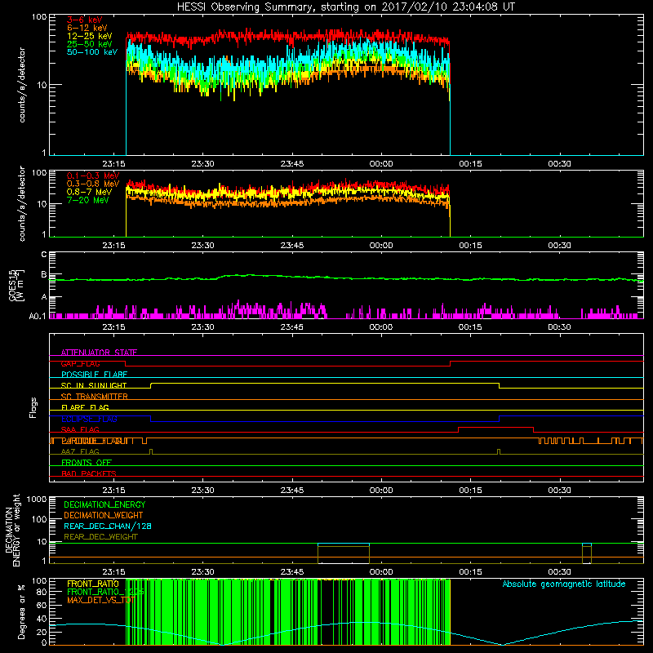The image size is (653, 653).
Task: Click the 00:15 tick label under the decimation panel
Action: coord(470,572)
